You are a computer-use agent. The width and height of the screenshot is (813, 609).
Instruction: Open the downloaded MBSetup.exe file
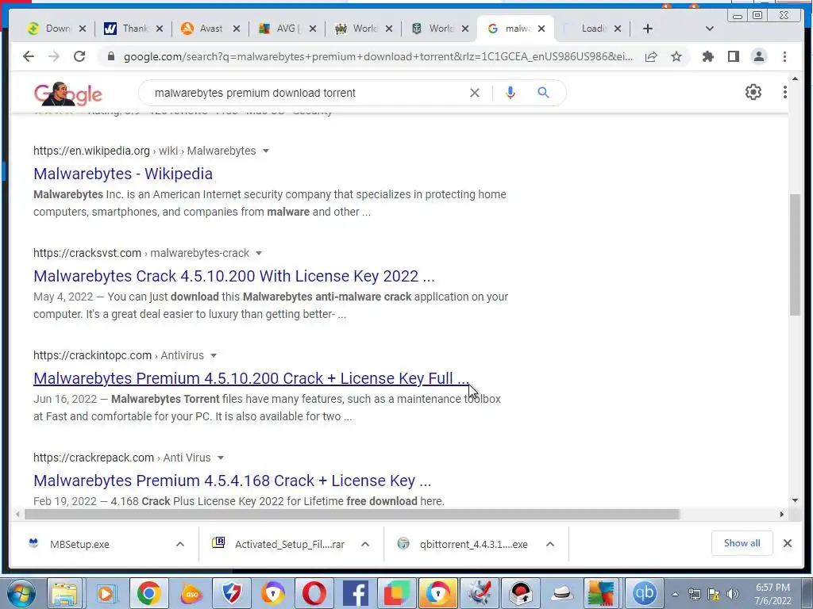[x=79, y=544]
